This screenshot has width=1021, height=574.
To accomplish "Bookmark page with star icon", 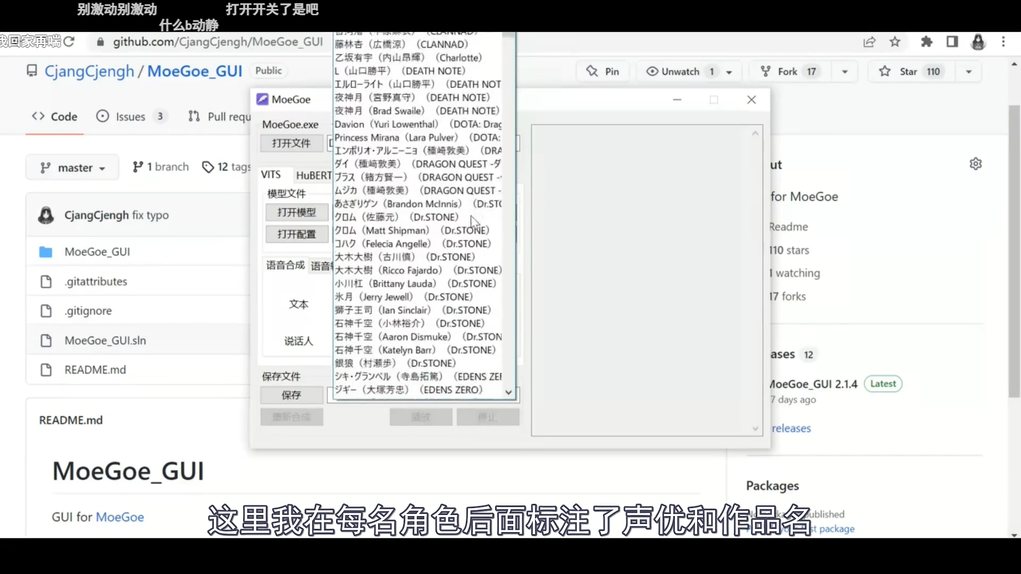I will 896,41.
